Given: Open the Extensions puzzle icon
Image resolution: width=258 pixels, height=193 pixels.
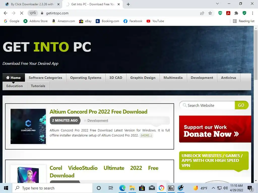Looking at the screenshot, I should pyautogui.click(x=236, y=13).
